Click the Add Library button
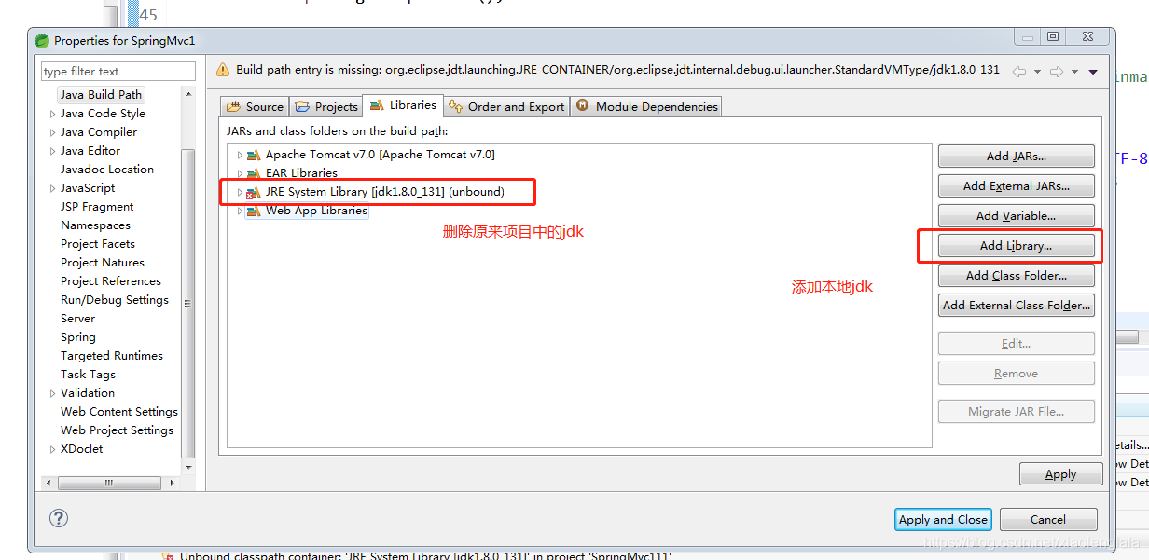1149x560 pixels. tap(1016, 246)
